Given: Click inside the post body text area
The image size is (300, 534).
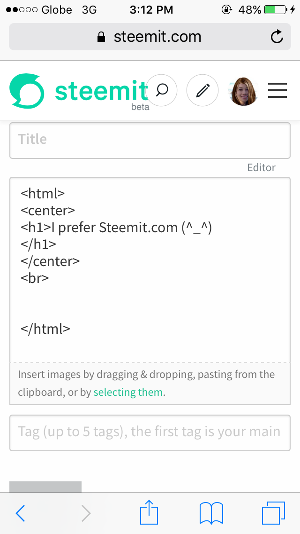Looking at the screenshot, I should tap(150, 269).
